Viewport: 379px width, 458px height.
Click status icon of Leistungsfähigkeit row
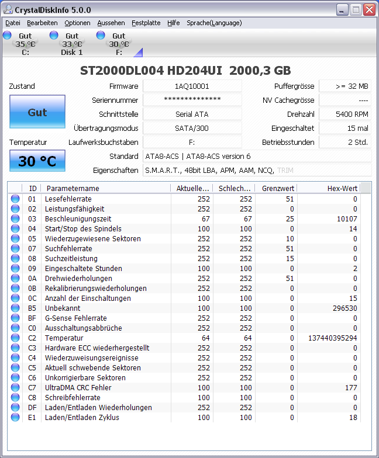tap(15, 209)
